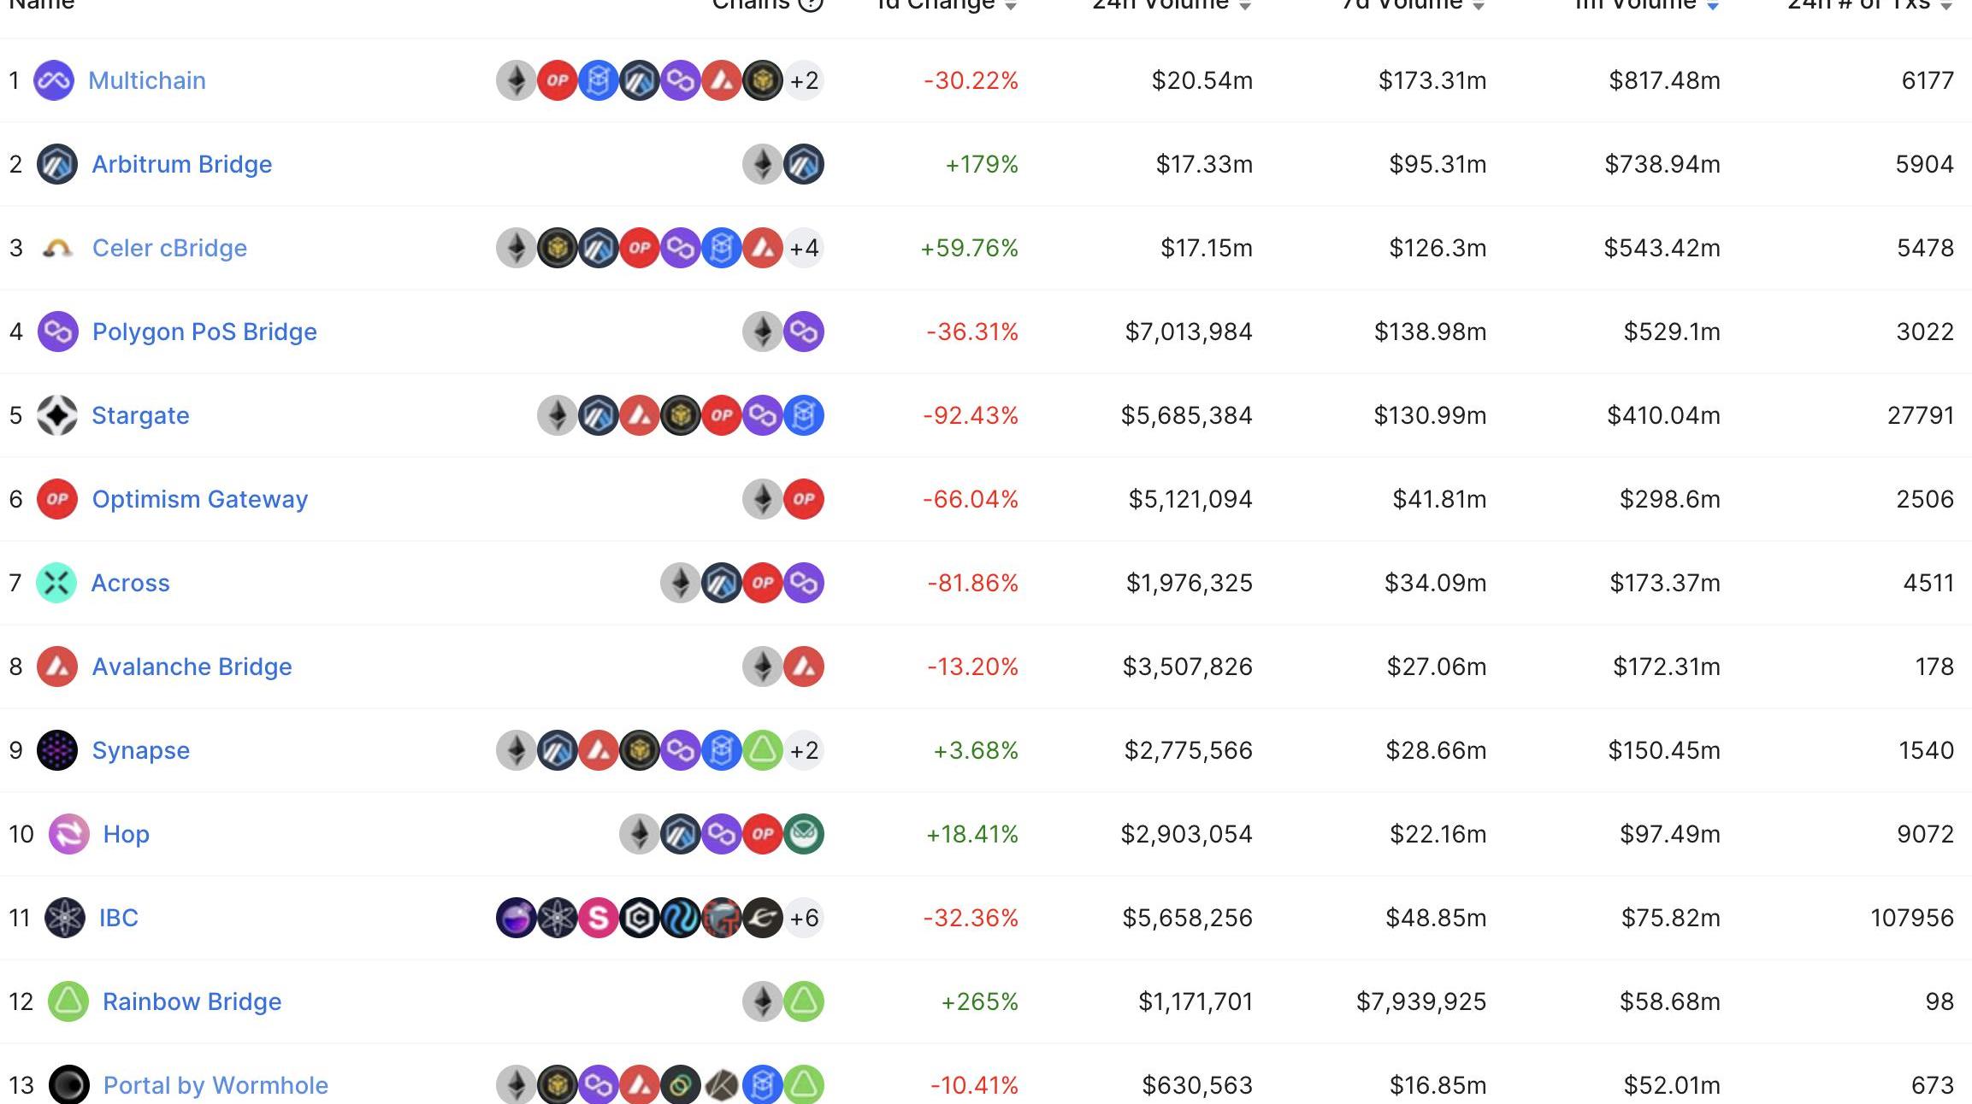
Task: Click the Synapse protocol logo
Action: click(x=57, y=750)
